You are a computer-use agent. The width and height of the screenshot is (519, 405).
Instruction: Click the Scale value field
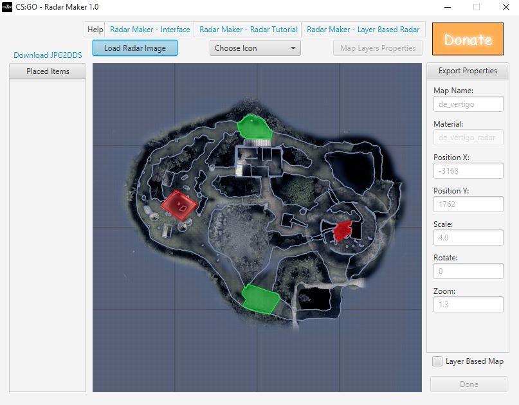tap(468, 238)
